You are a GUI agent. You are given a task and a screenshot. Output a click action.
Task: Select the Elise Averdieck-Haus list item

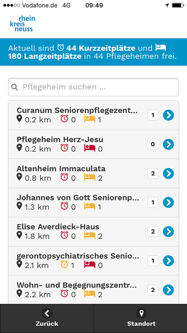click(93, 232)
